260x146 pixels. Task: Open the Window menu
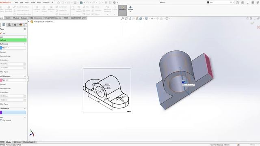tap(46, 3)
